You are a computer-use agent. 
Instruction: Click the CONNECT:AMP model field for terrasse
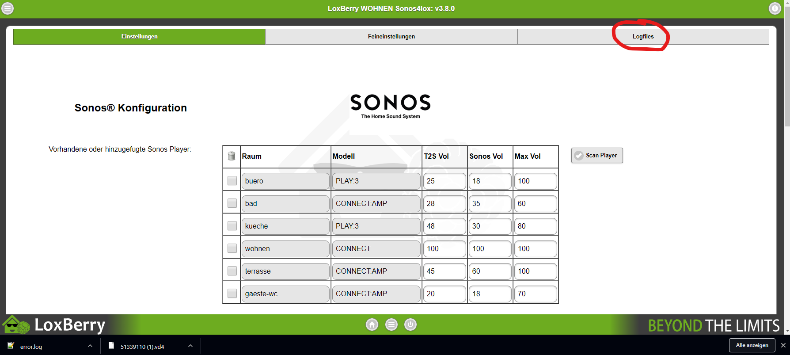[376, 271]
